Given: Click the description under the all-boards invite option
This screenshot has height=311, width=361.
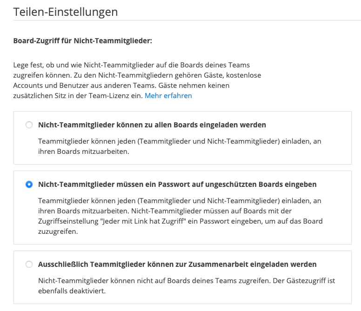Looking at the screenshot, I should (x=180, y=146).
